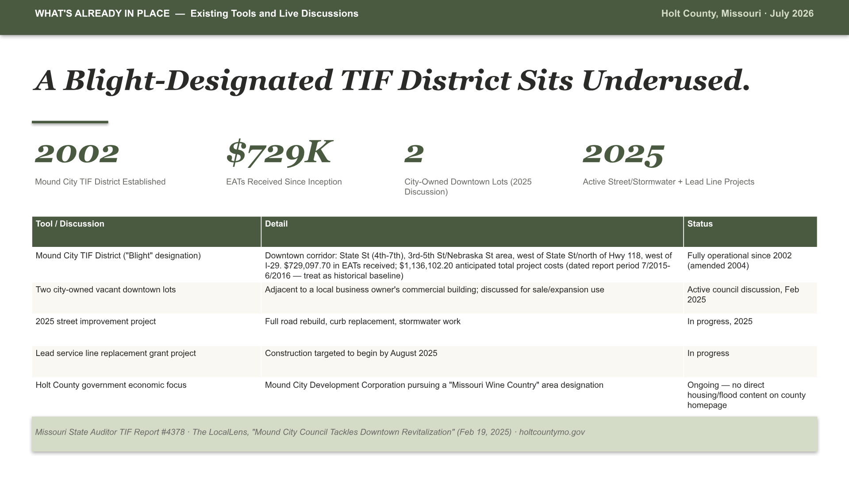The image size is (849, 477).
Task: Click the "Detail" column header
Action: tap(472, 231)
